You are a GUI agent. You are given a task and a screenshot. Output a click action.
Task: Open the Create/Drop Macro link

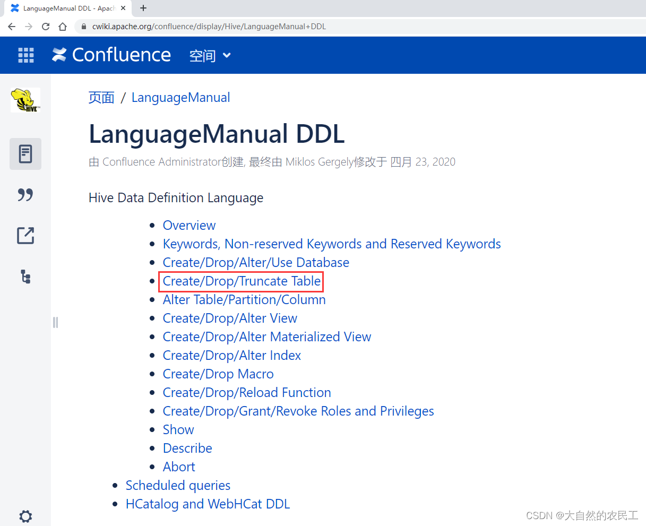(x=218, y=374)
